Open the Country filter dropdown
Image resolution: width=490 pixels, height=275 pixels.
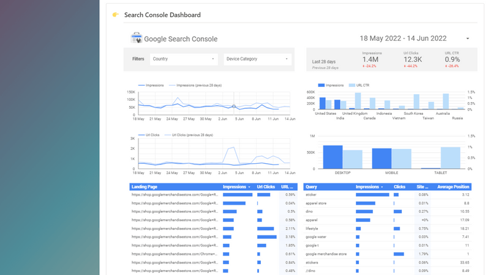tap(183, 59)
